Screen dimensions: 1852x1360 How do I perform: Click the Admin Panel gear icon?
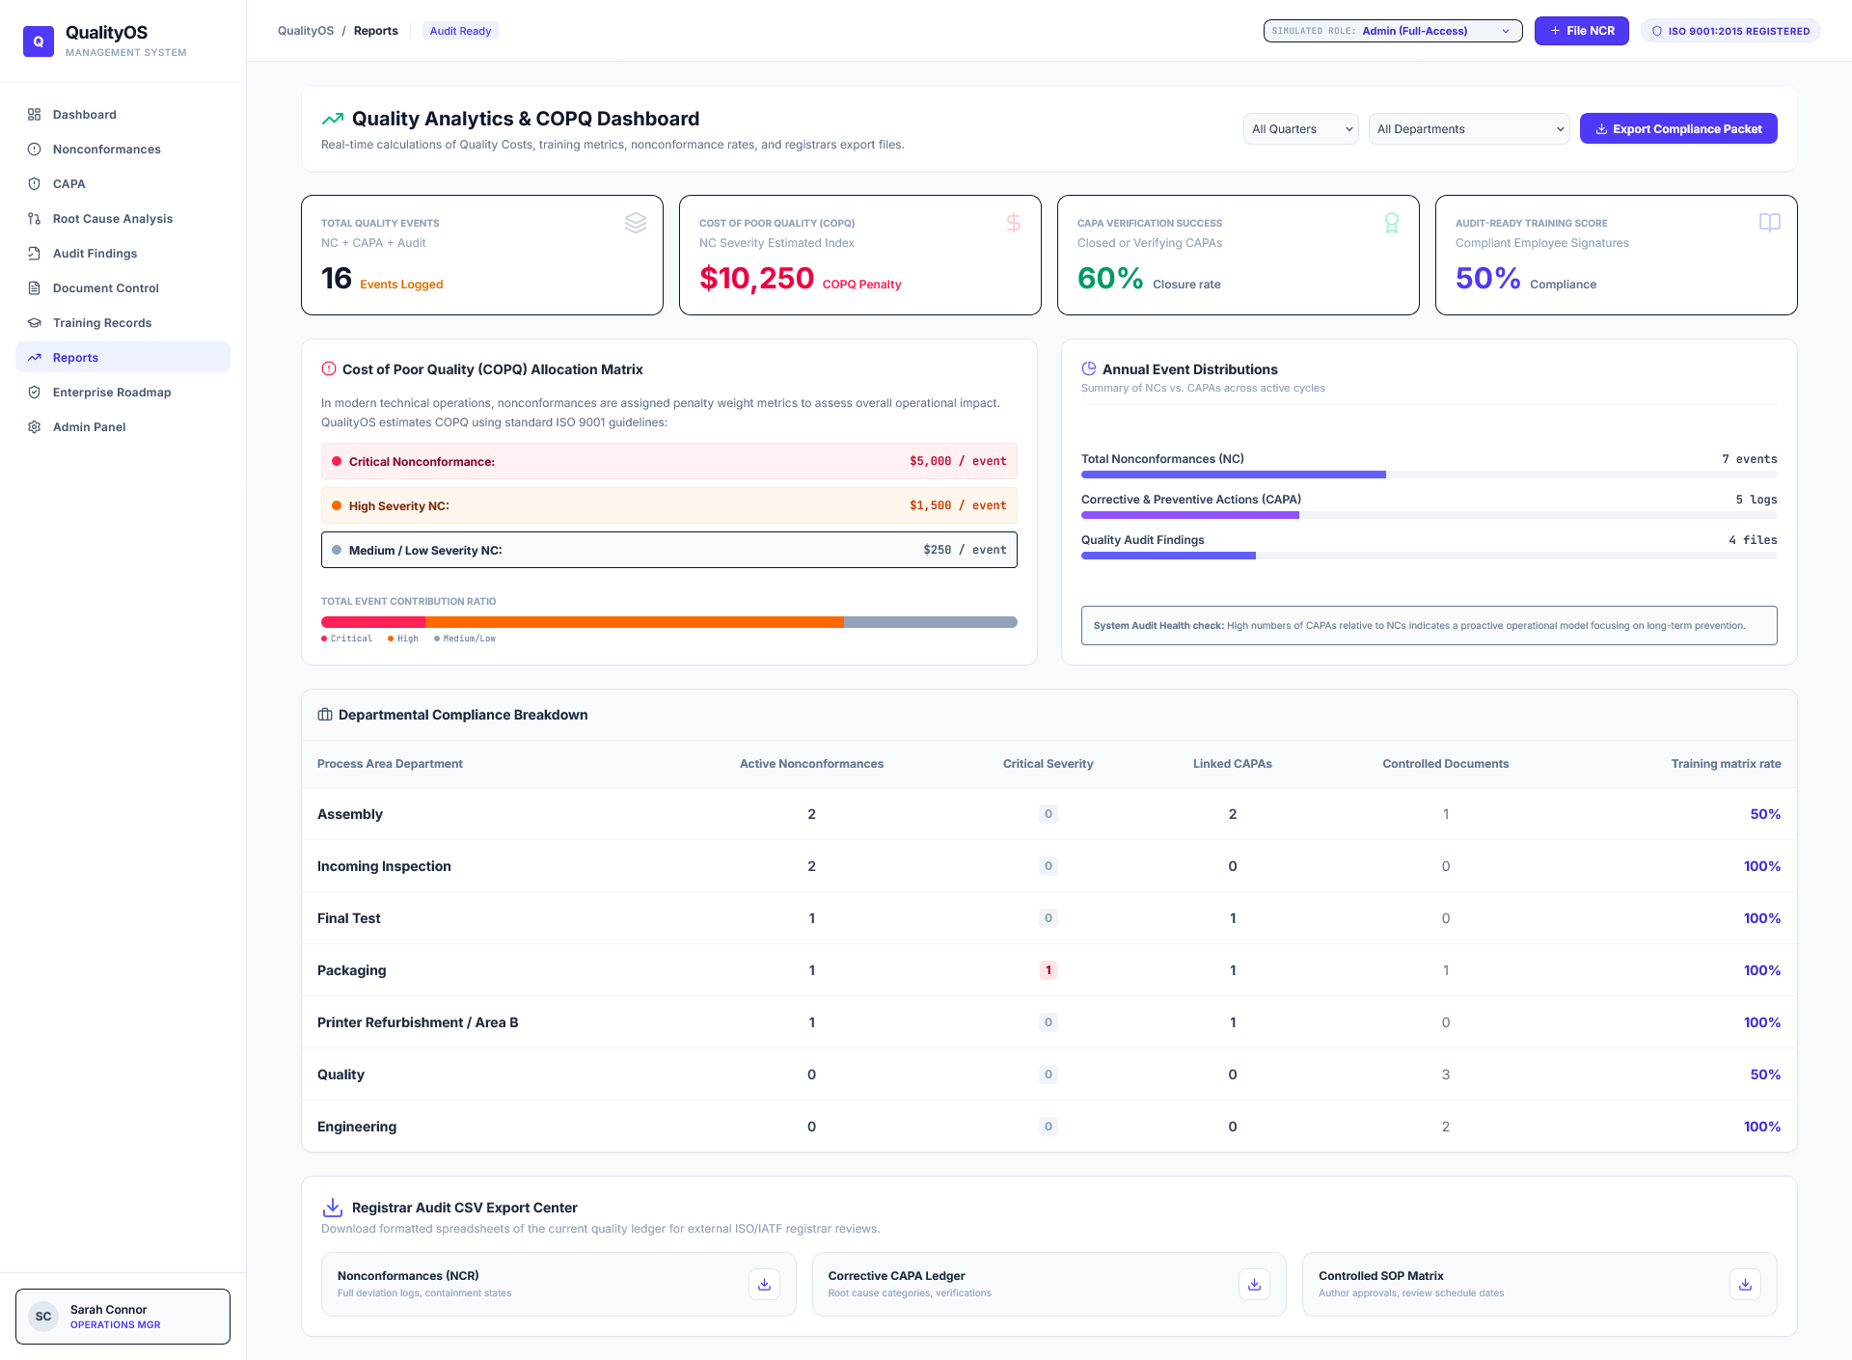35,427
